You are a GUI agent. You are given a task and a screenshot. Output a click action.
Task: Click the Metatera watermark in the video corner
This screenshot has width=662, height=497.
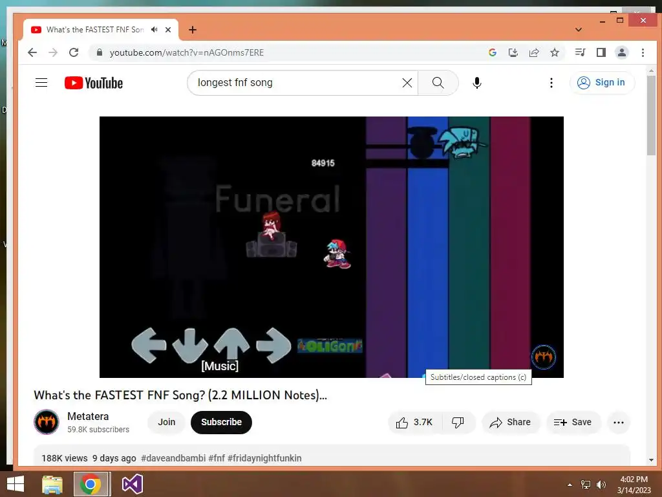coord(543,357)
